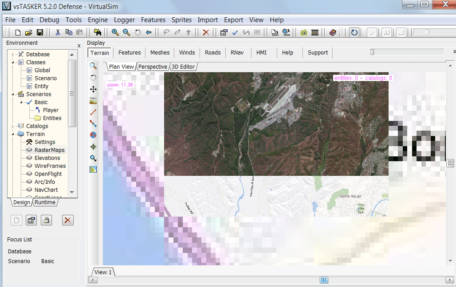The height and width of the screenshot is (287, 456).
Task: Click the red X delete toolbar icon
Action: pos(206,32)
